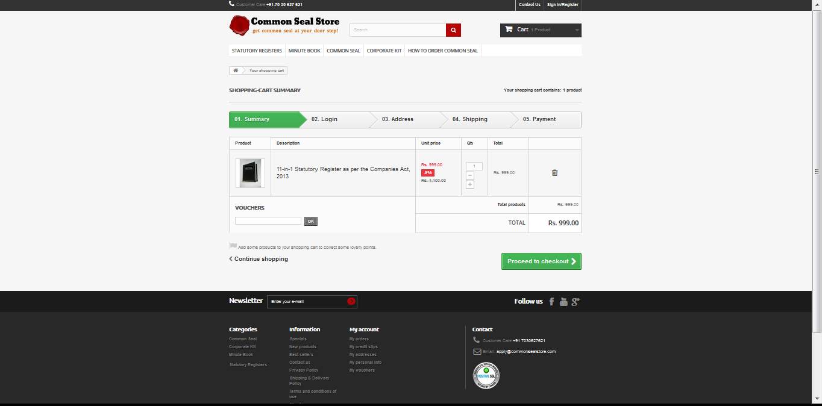Focus the voucher code input field
The image size is (822, 406).
pyautogui.click(x=268, y=221)
